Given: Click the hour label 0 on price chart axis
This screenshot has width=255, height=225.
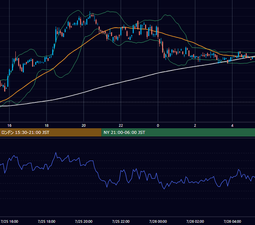Looking at the screenshot, I should coord(158,126).
